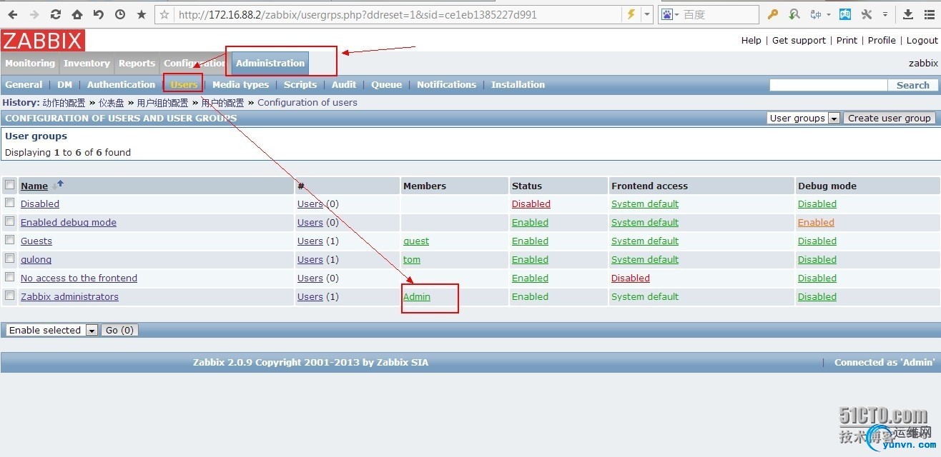Open the browser main menu icon
This screenshot has width=941, height=457.
929,14
